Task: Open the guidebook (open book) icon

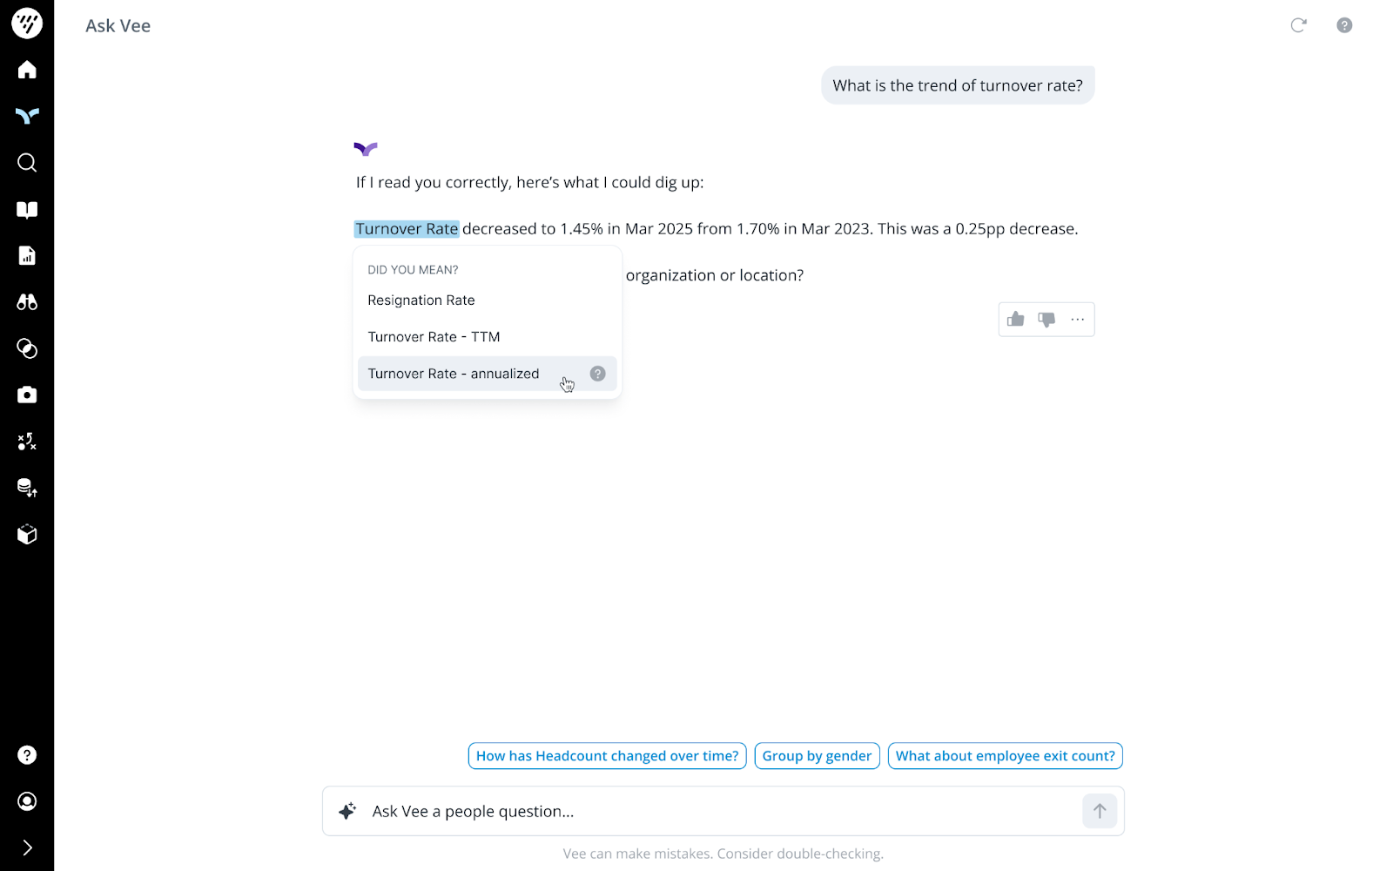Action: point(27,209)
